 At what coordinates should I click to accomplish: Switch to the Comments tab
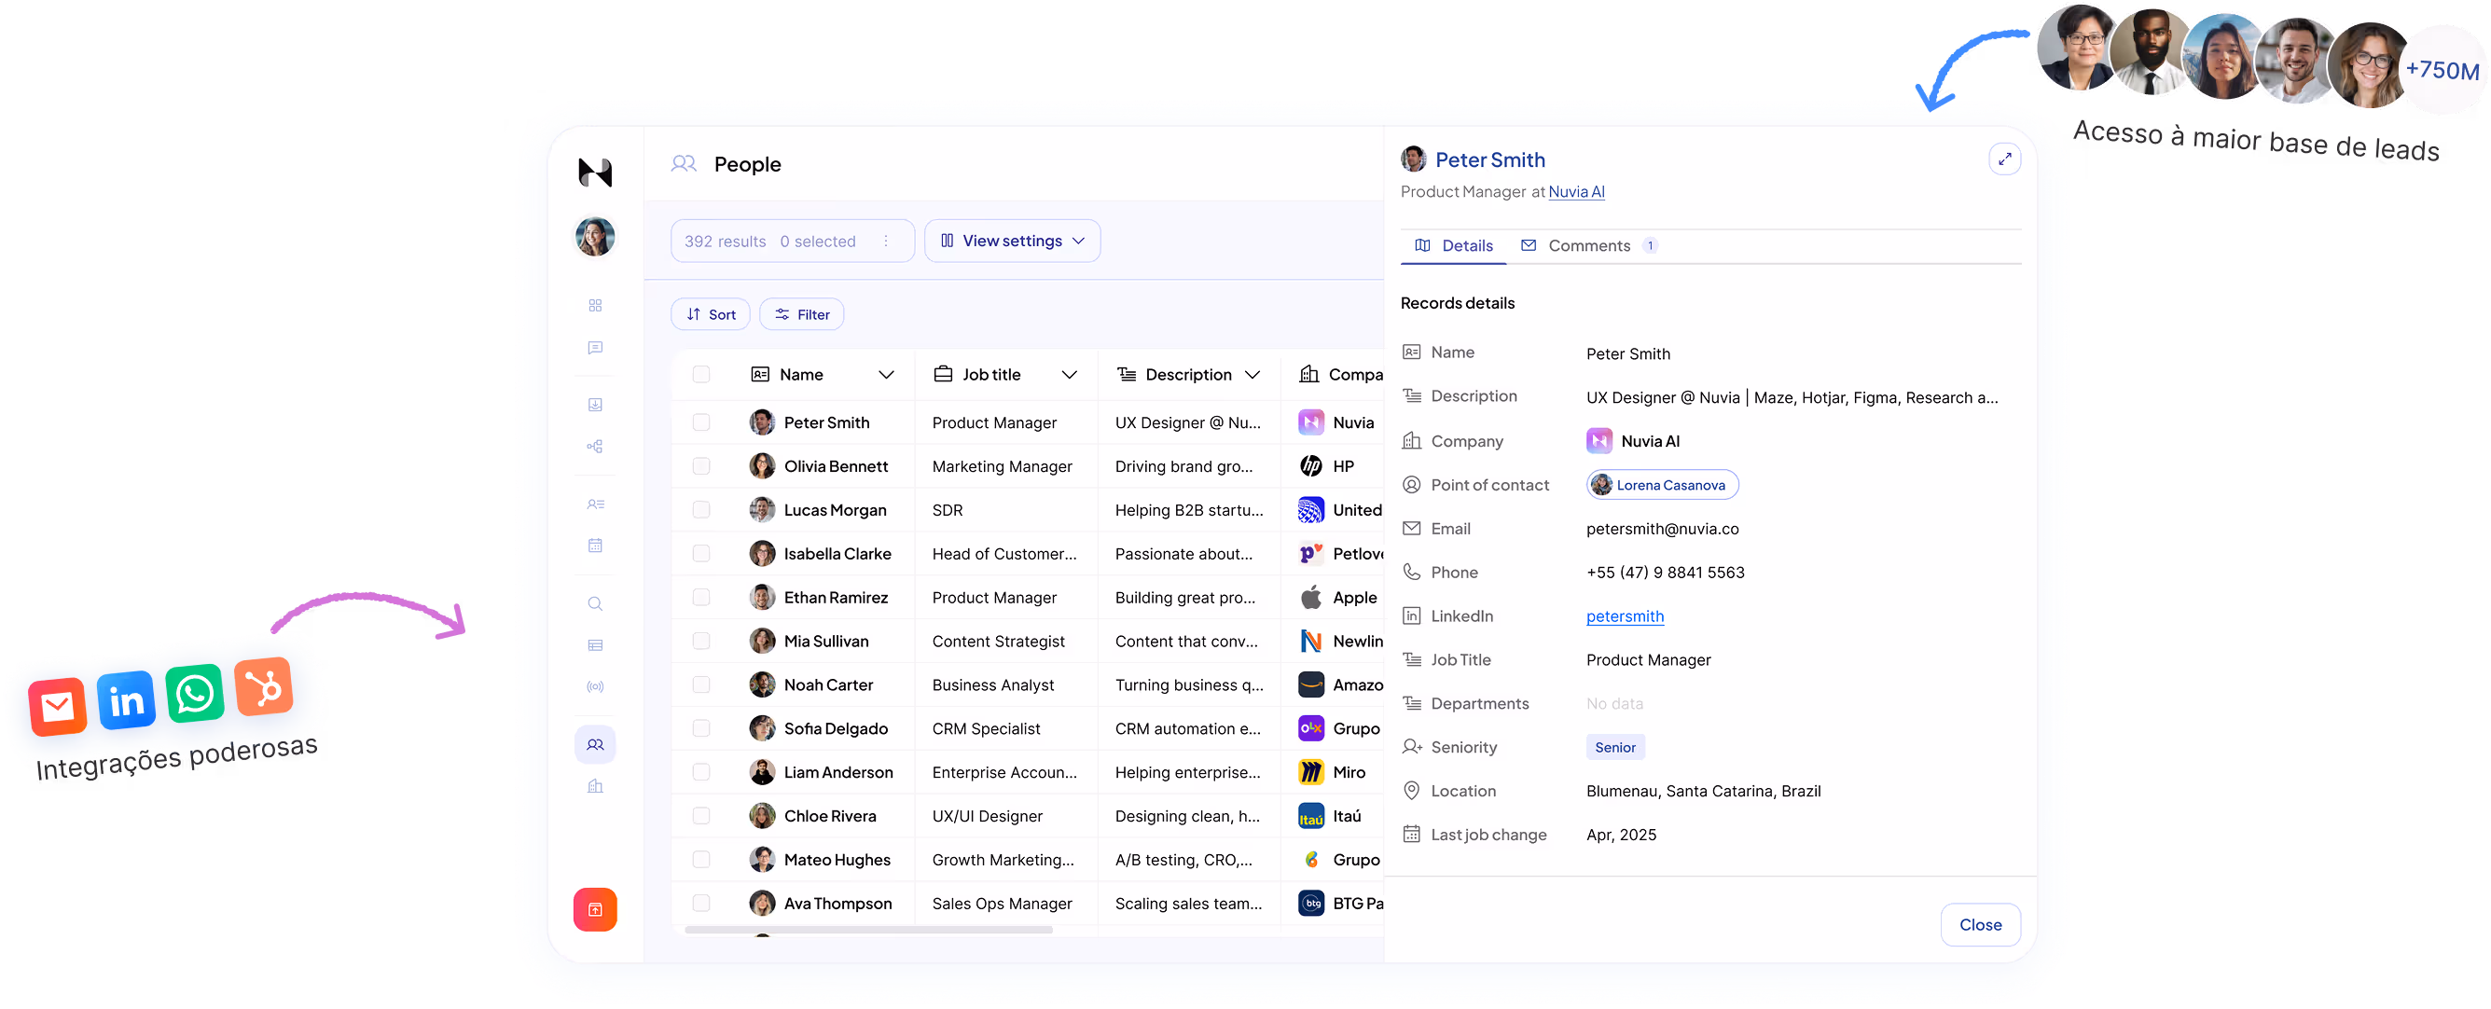tap(1587, 245)
